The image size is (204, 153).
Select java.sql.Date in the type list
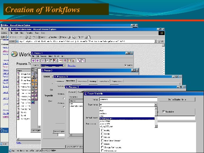[x=127, y=121]
